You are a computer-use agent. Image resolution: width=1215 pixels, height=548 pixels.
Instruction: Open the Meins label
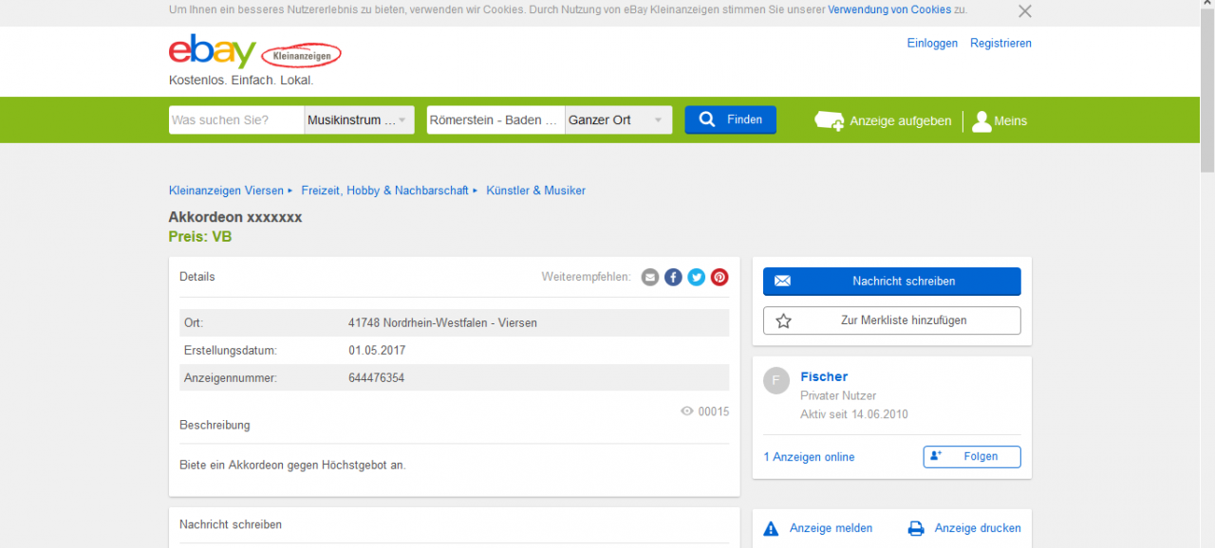click(x=1010, y=121)
